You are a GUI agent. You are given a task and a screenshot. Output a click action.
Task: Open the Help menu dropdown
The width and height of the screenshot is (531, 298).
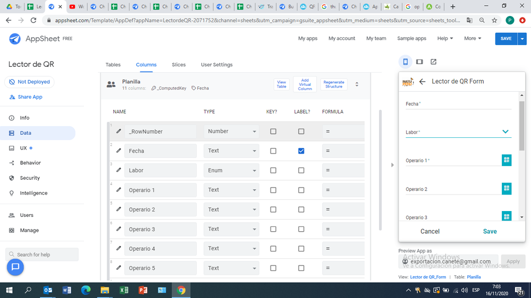click(x=445, y=39)
